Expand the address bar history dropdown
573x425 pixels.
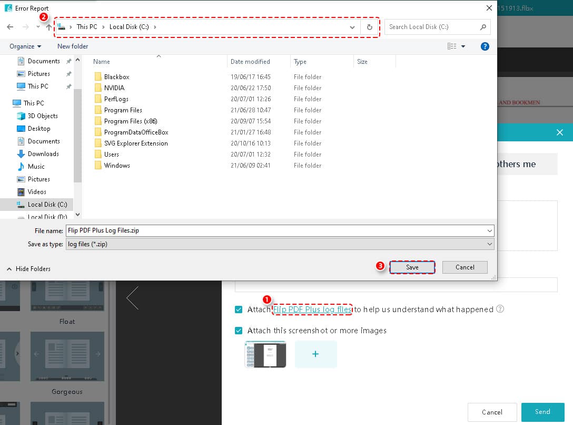coord(352,27)
